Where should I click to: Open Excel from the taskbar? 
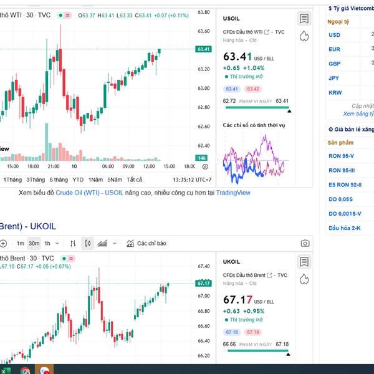coord(5,370)
